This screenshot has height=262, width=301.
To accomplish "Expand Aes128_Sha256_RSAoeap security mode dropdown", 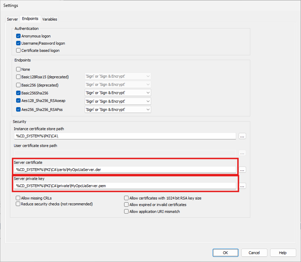I will (x=118, y=101).
